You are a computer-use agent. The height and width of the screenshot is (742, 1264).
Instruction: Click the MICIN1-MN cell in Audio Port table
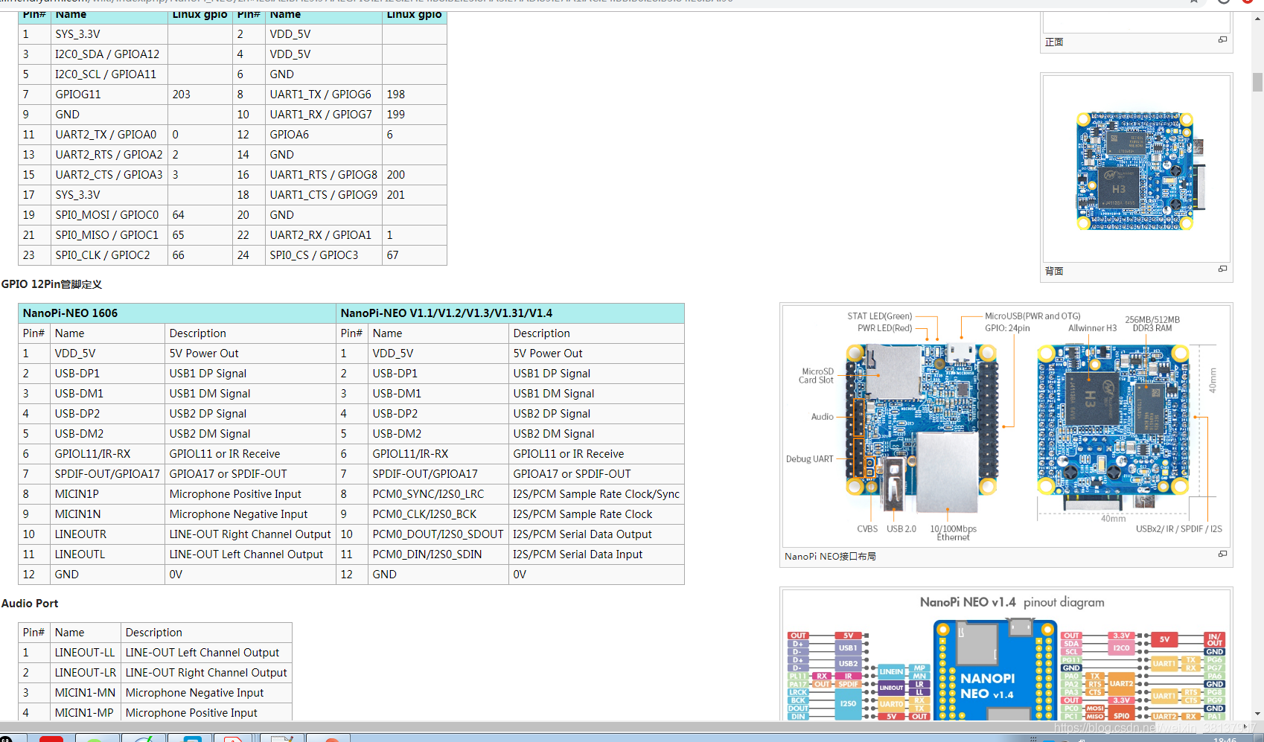(85, 693)
